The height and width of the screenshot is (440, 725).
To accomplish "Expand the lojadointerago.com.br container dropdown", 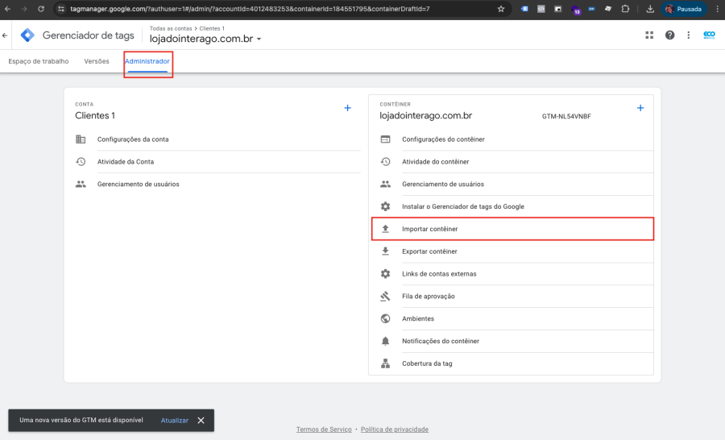I will click(259, 39).
